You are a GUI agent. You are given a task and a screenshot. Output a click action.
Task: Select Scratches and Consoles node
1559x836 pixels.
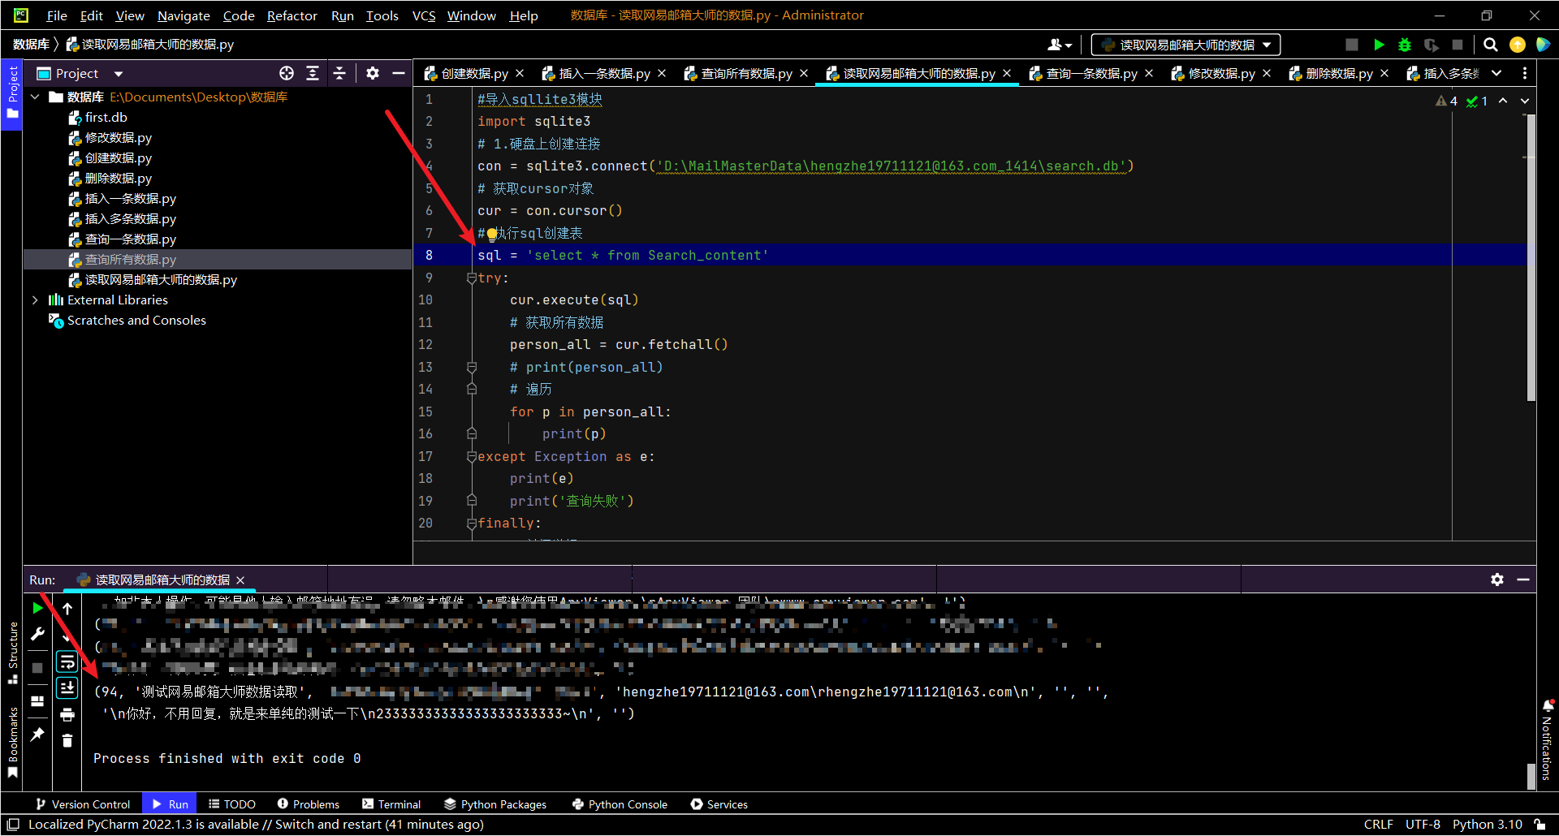[127, 320]
